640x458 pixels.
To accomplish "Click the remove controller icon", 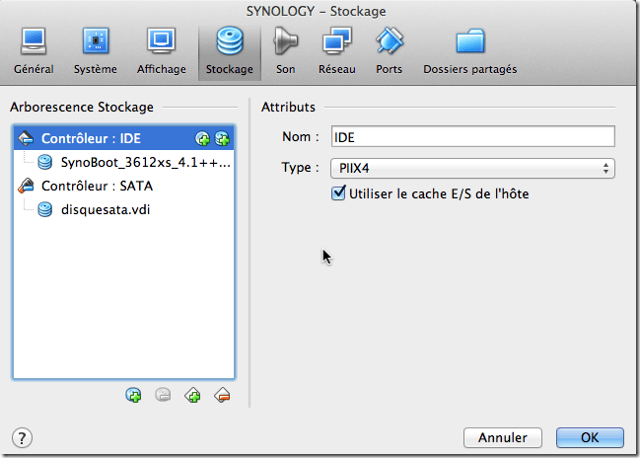I will click(223, 395).
